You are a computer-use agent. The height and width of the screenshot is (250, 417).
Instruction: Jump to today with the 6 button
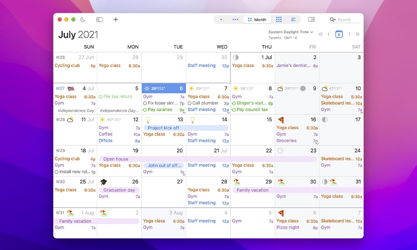click(x=339, y=34)
